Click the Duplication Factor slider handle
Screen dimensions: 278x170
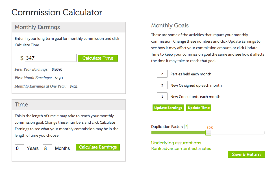click(208, 133)
